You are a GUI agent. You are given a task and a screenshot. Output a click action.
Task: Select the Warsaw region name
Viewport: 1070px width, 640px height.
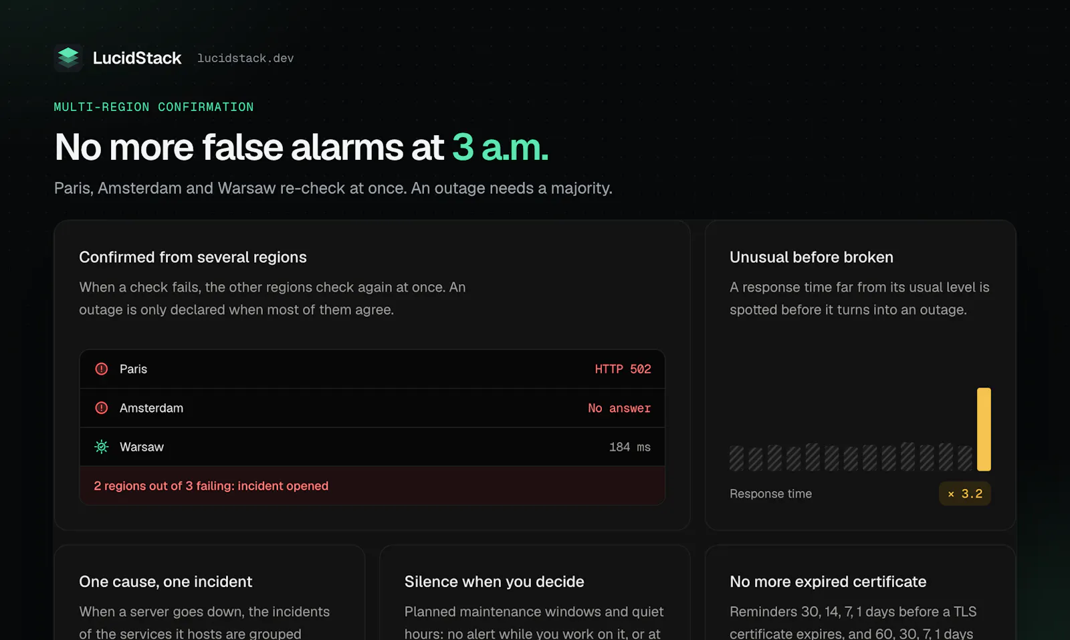[142, 447]
